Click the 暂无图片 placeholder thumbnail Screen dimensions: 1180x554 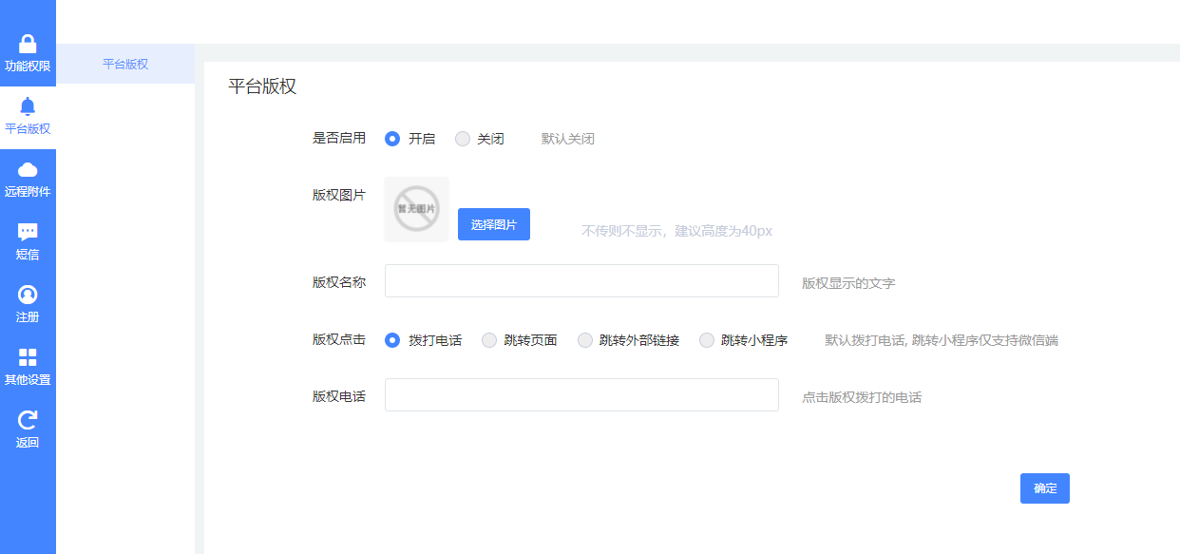click(416, 209)
